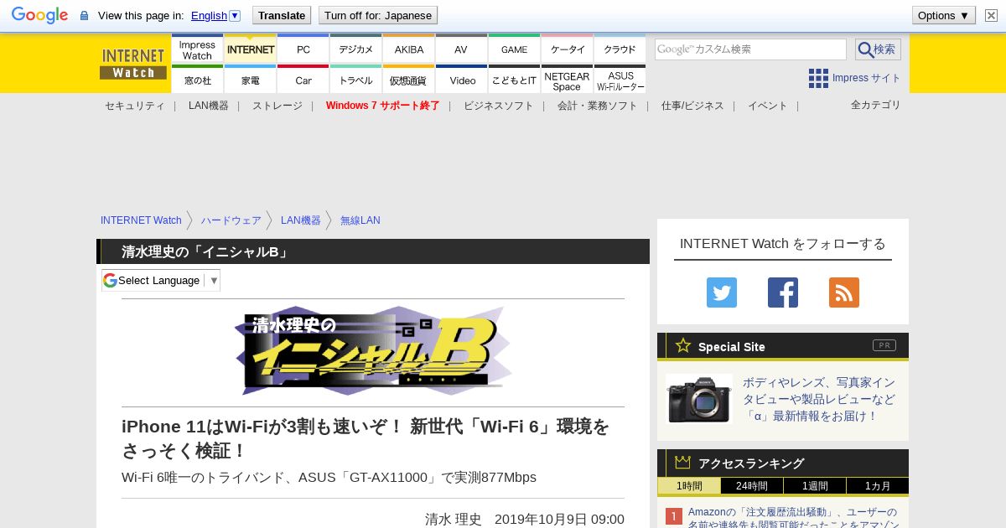Select the 1カ月 ranking tab
Viewport: 1006px width, 528px height.
878,486
